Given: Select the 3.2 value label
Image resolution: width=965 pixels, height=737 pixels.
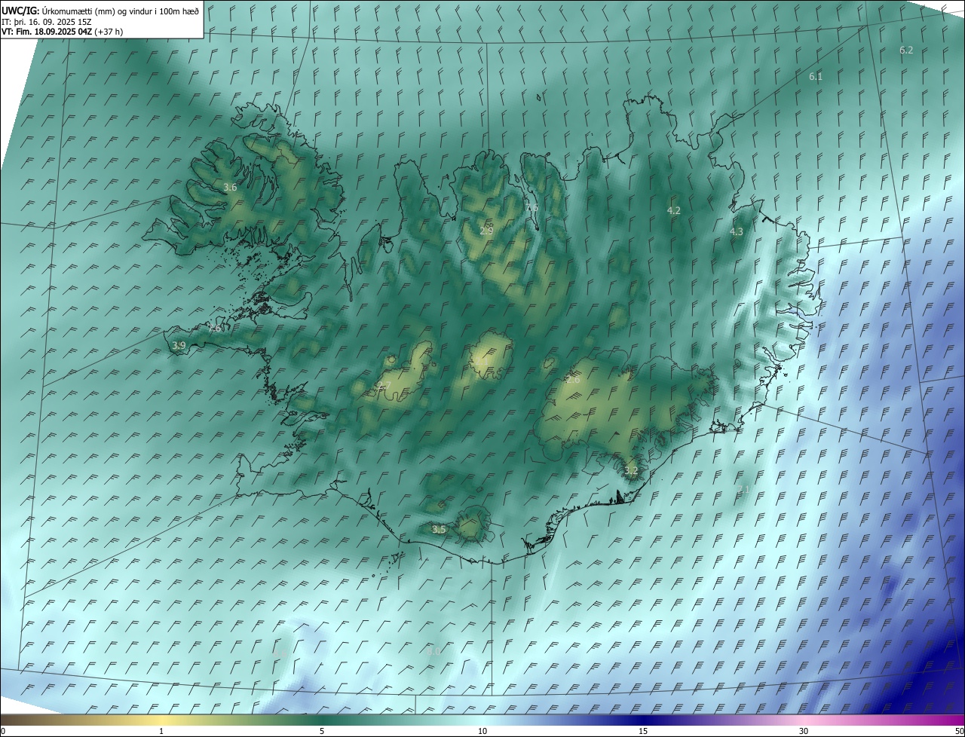Looking at the screenshot, I should (x=631, y=471).
